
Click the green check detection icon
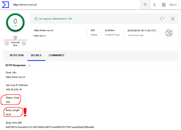point(36,19)
